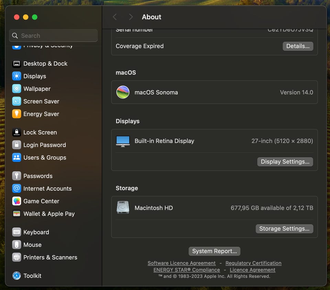The width and height of the screenshot is (330, 290).
Task: Click the macOS Sonoma name text
Action: pos(156,92)
